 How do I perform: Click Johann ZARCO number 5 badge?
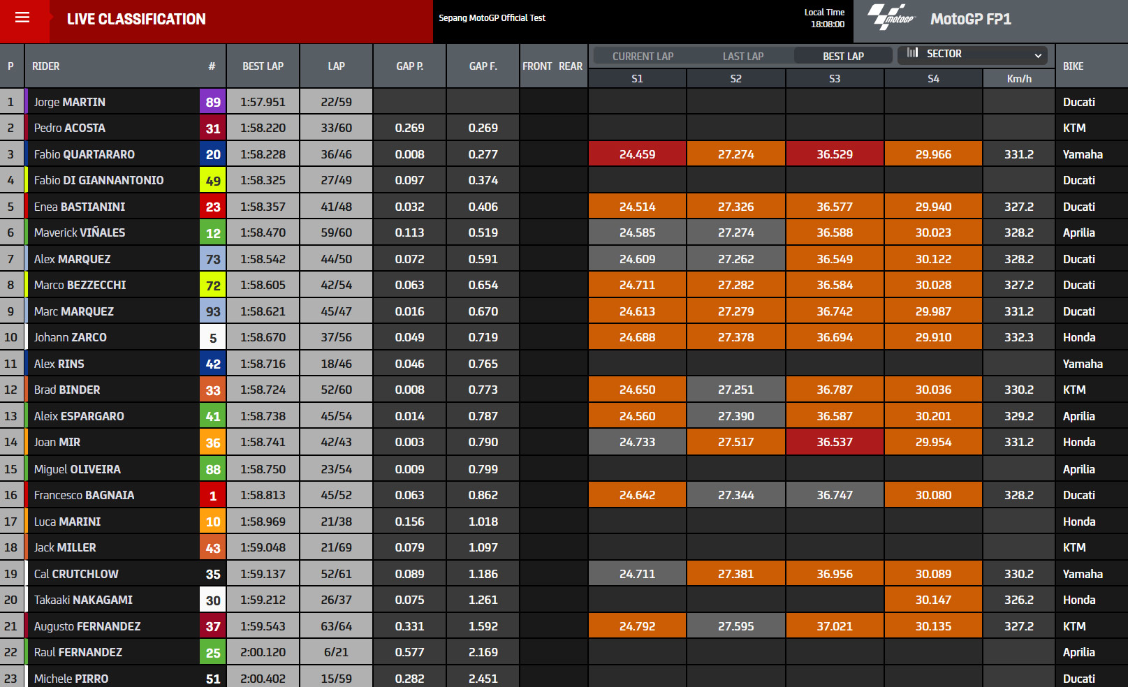point(213,337)
